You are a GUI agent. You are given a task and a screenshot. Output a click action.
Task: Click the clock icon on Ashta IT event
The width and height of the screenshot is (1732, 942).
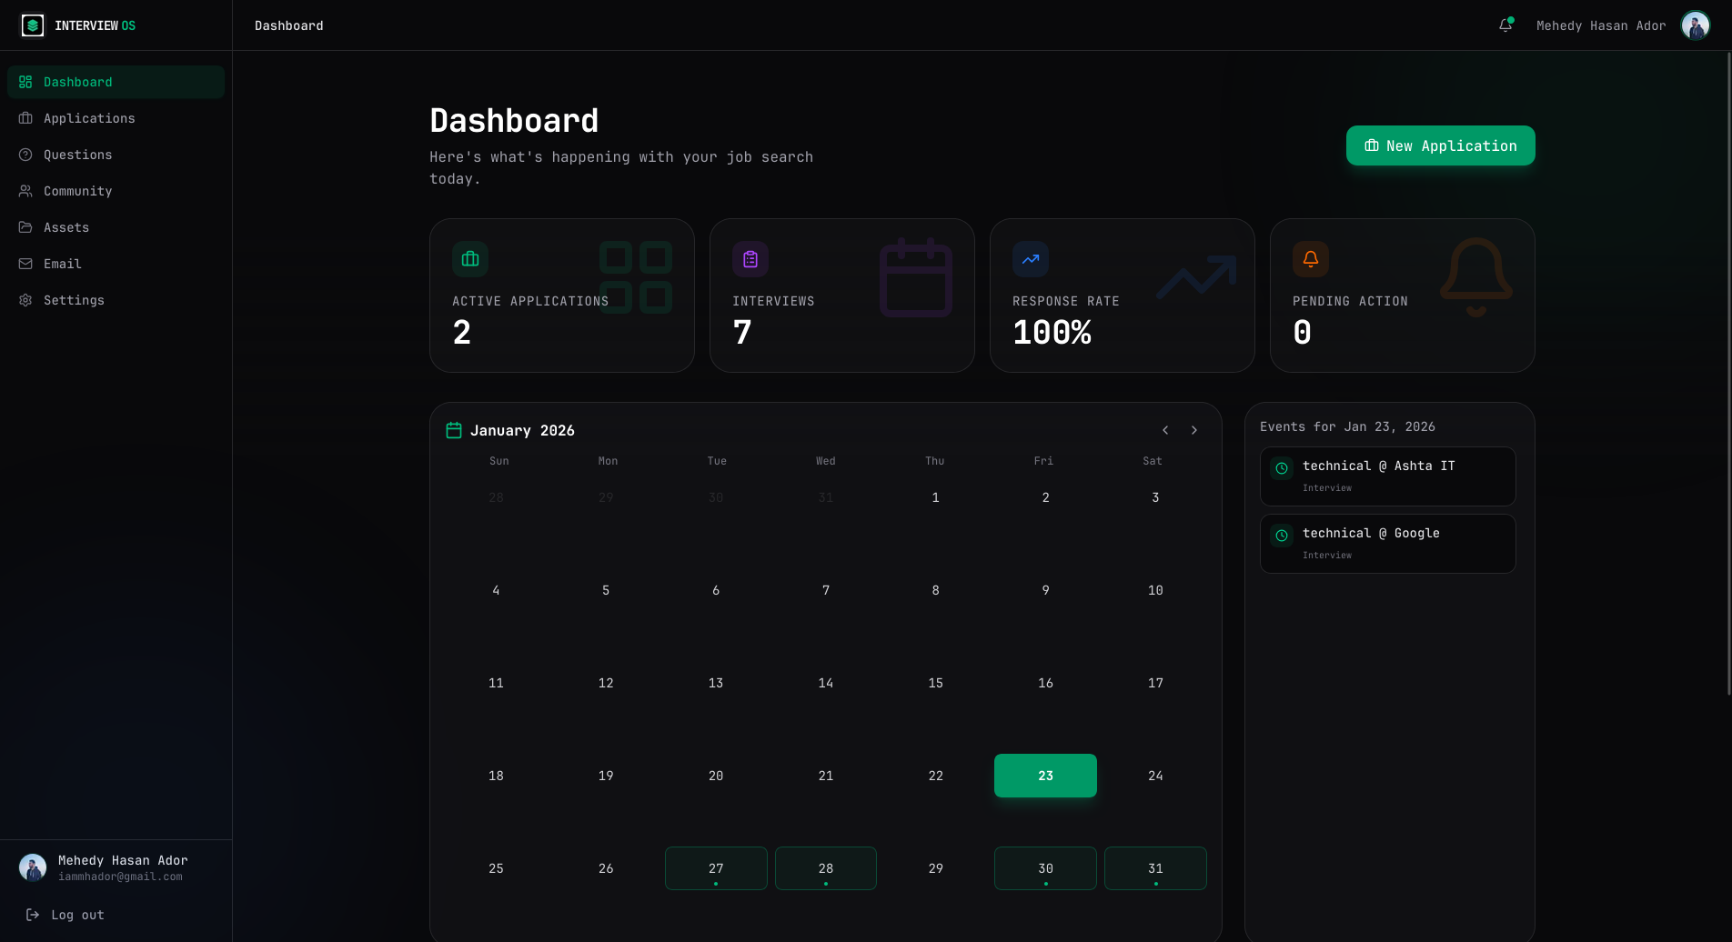coord(1281,467)
